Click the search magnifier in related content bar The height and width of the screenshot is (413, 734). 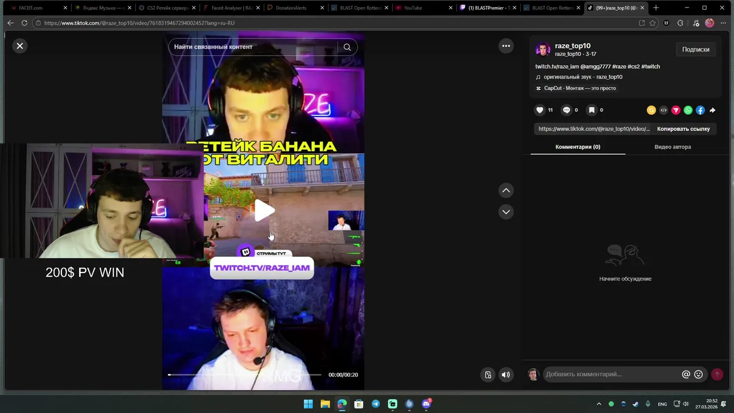pyautogui.click(x=347, y=47)
